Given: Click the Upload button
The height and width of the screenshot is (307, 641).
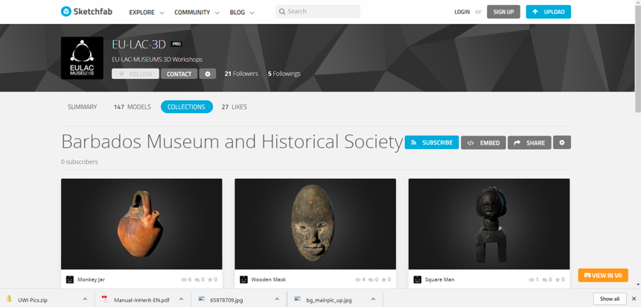Looking at the screenshot, I should tap(548, 12).
